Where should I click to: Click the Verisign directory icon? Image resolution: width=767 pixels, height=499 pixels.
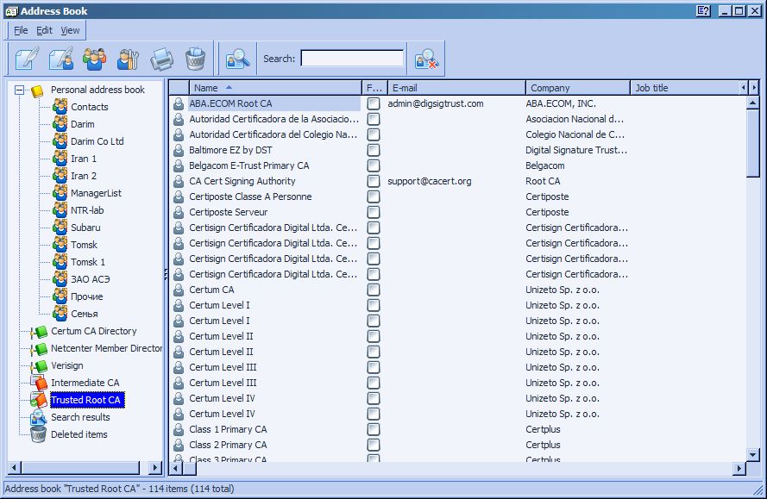[x=39, y=366]
